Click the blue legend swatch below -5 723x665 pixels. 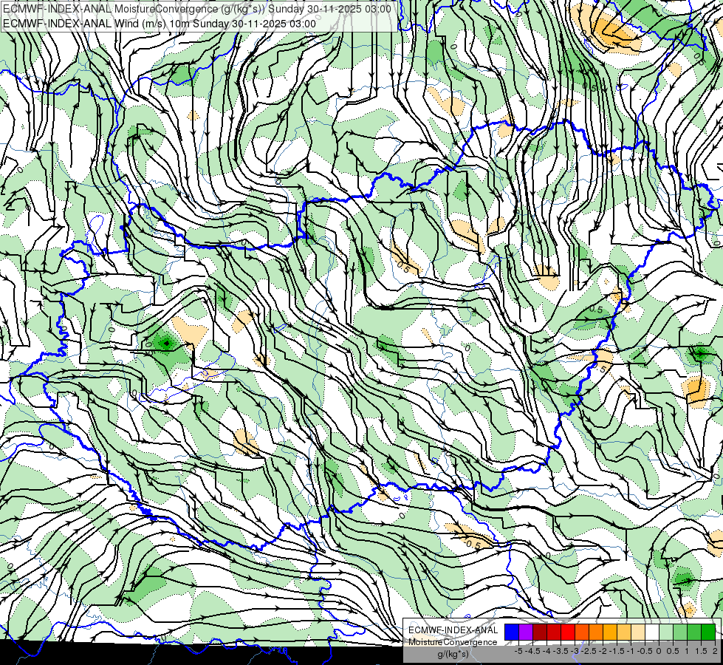512,632
